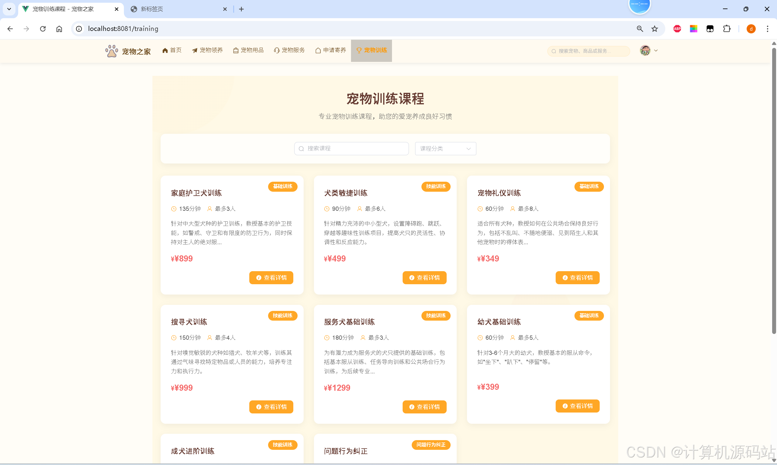Reload the current page

coord(43,29)
